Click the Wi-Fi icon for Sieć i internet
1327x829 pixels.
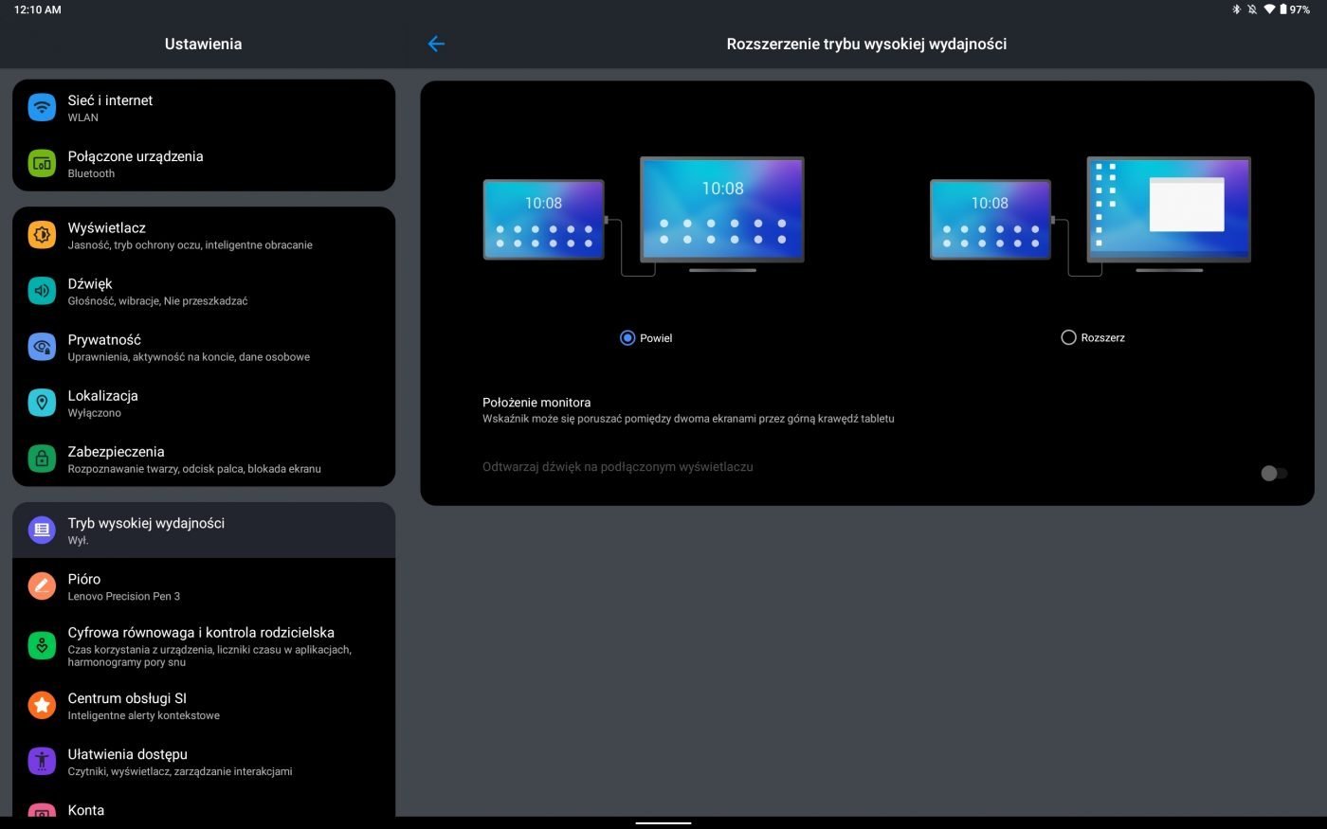[x=42, y=107]
